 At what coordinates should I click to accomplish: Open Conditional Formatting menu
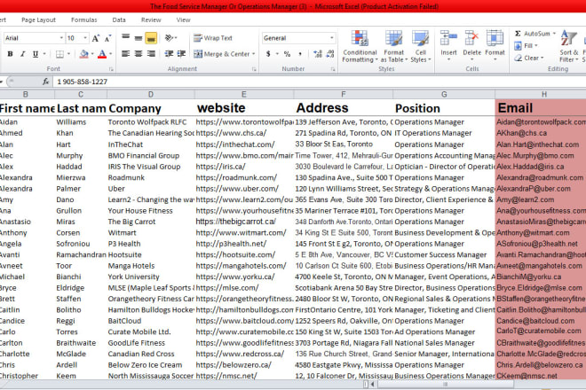tap(360, 46)
